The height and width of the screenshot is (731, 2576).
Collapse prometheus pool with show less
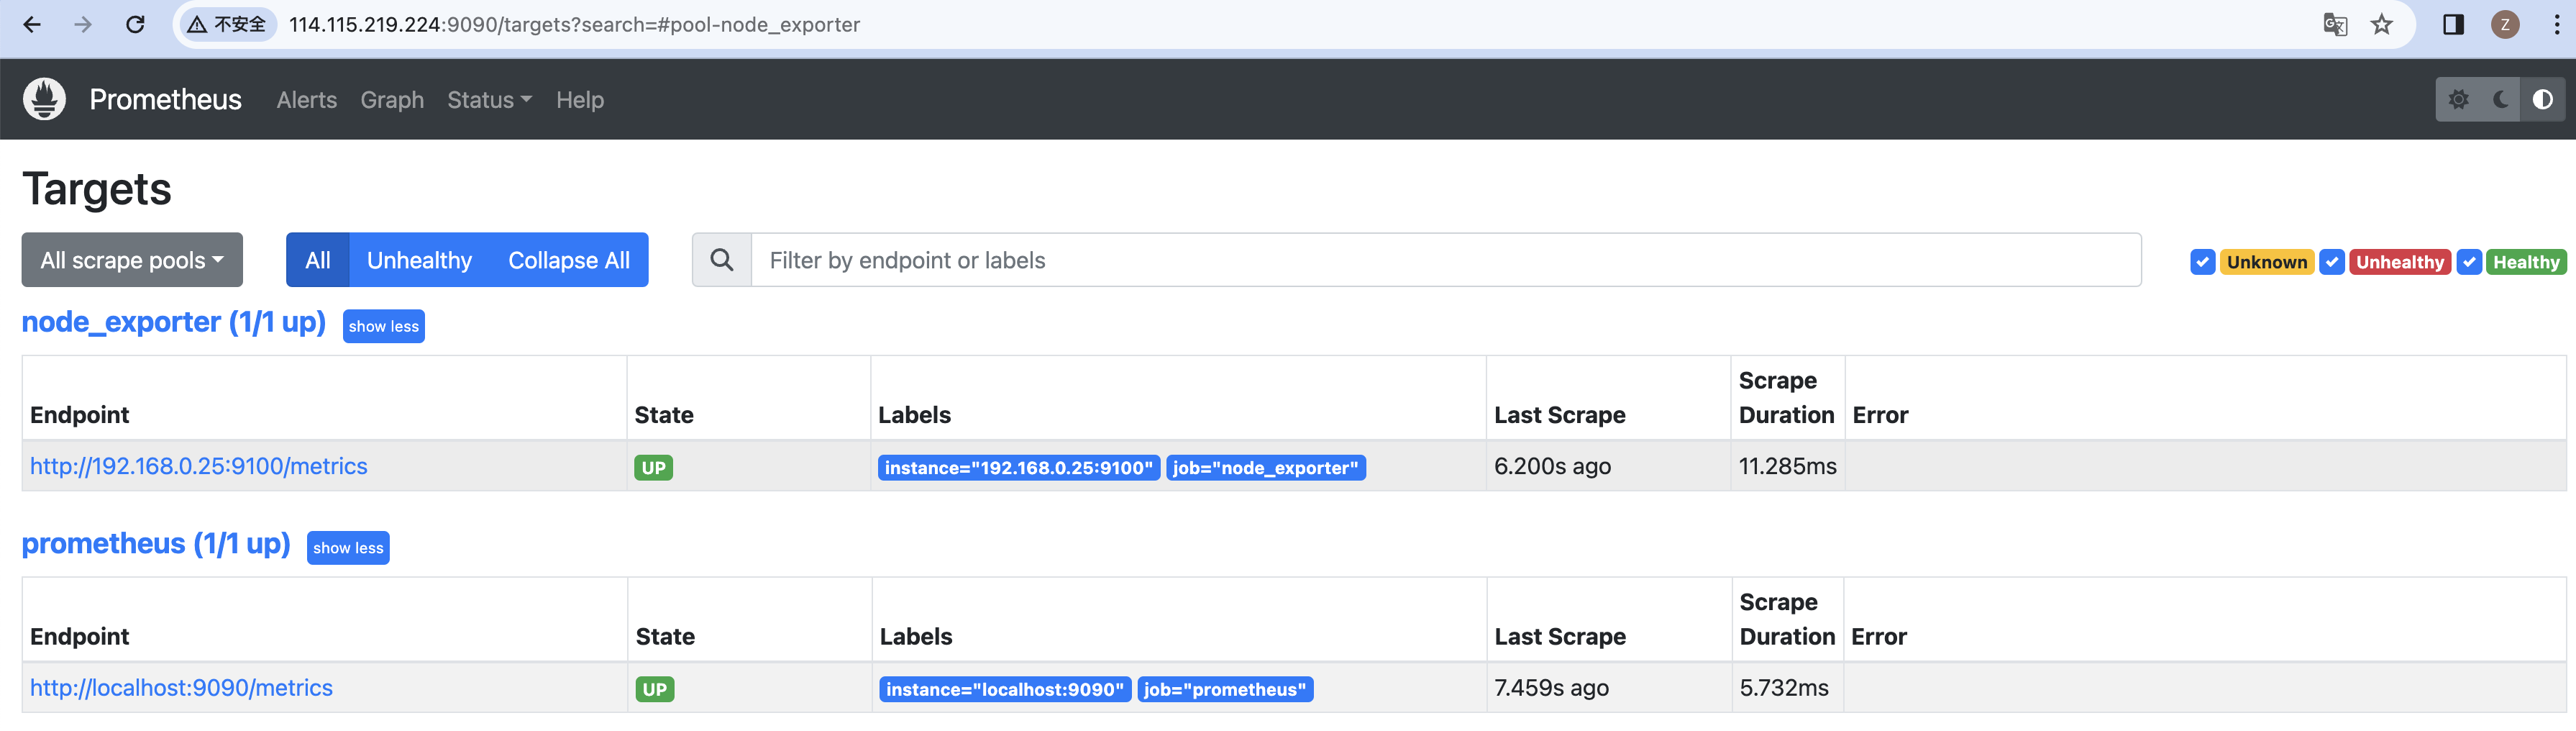(x=348, y=548)
